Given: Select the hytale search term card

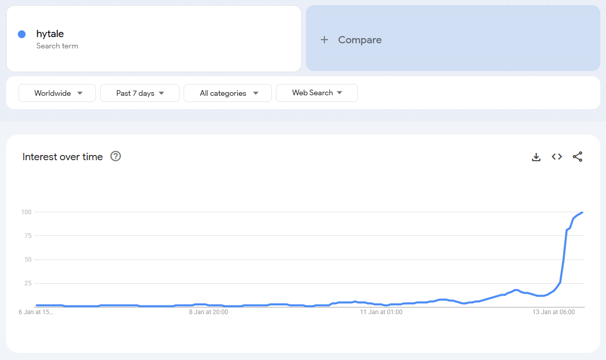Looking at the screenshot, I should 154,38.
